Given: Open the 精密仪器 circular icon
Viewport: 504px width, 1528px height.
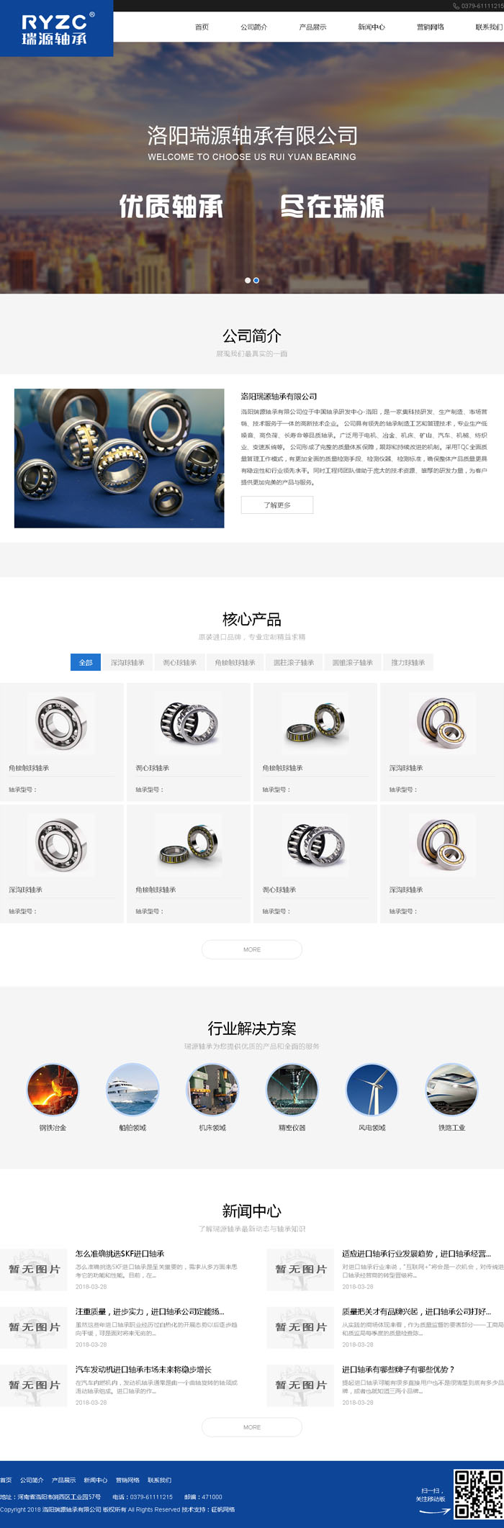Looking at the screenshot, I should tap(292, 1089).
